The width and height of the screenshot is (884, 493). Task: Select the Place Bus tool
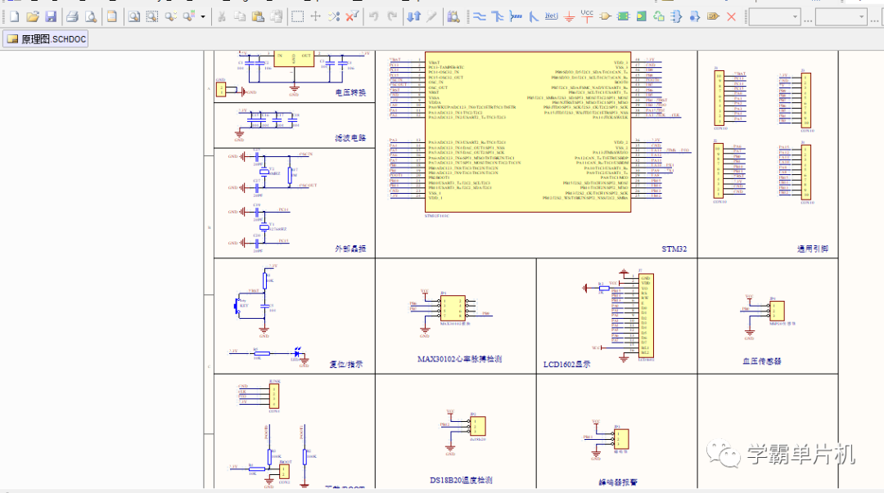[498, 17]
